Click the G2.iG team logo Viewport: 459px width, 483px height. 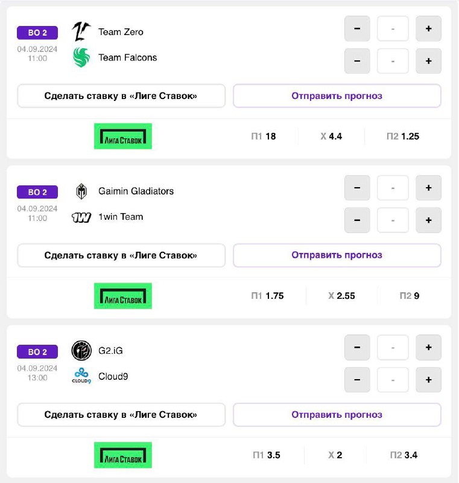pos(81,350)
